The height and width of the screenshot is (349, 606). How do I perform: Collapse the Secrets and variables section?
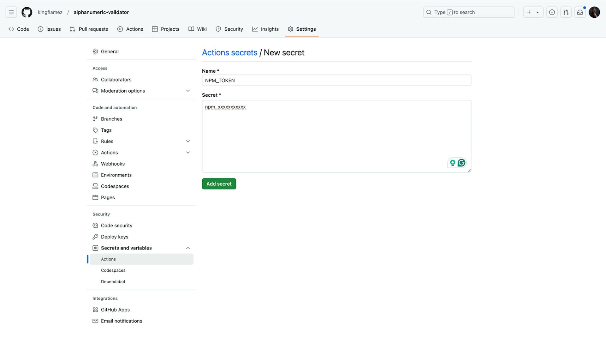188,248
